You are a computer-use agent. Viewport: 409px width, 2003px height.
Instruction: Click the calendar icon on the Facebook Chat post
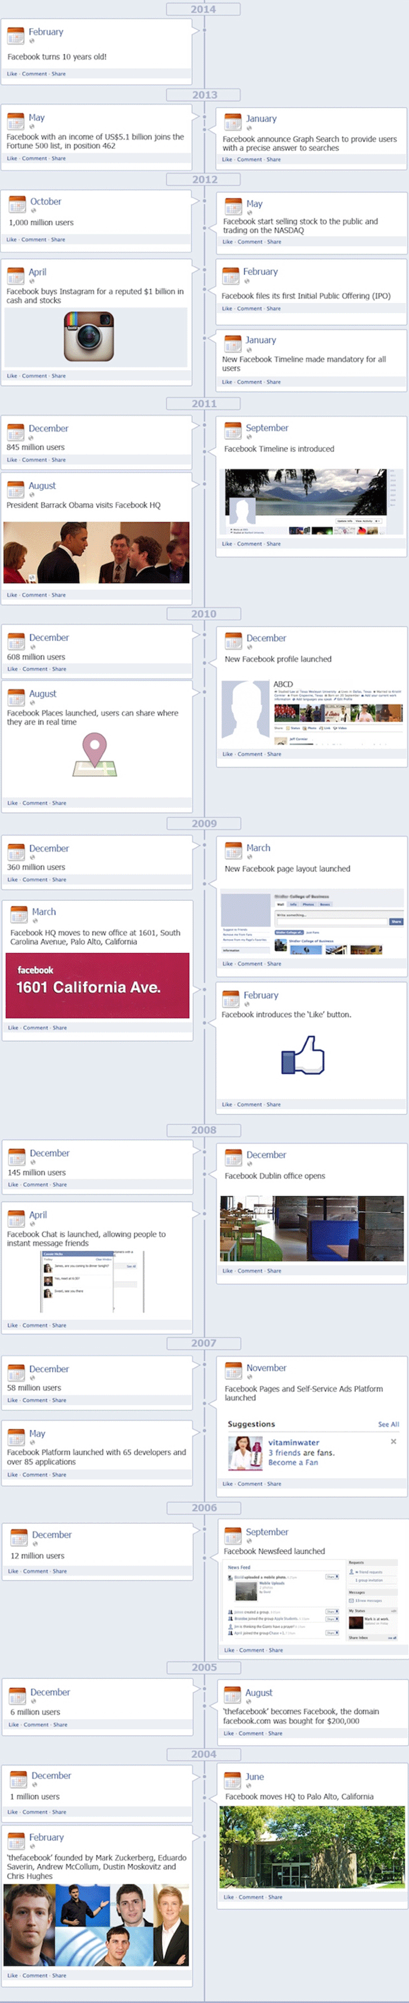[x=16, y=1219]
